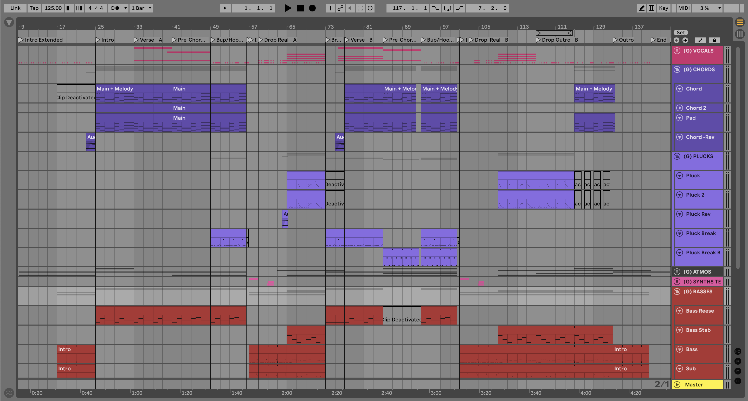Open the 1 Bar quantization dropdown
The height and width of the screenshot is (401, 748).
[x=141, y=8]
